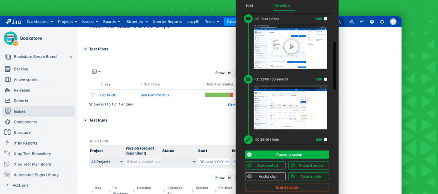Open Xporter Reports menu item

click(x=167, y=22)
